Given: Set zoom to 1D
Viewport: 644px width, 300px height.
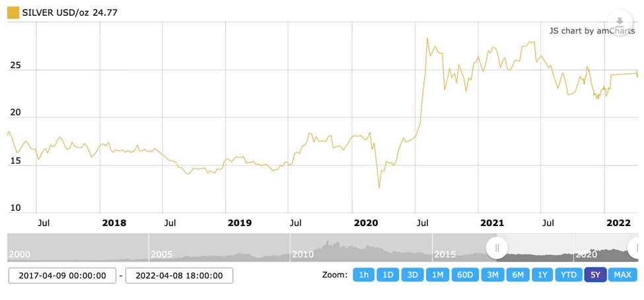Looking at the screenshot, I should pyautogui.click(x=388, y=275).
